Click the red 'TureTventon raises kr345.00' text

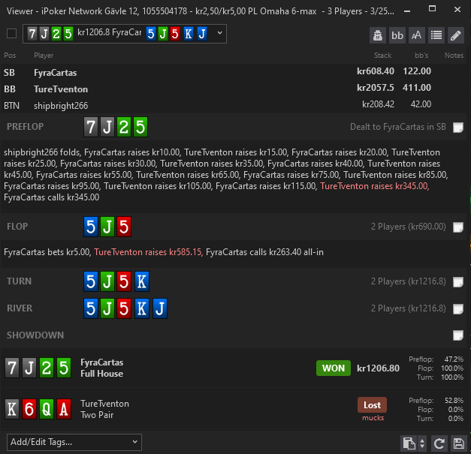tap(375, 186)
